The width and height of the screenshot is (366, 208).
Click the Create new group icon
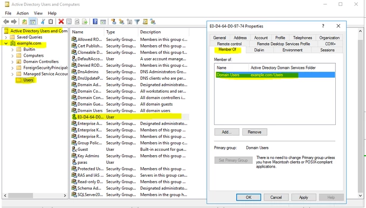point(121,22)
